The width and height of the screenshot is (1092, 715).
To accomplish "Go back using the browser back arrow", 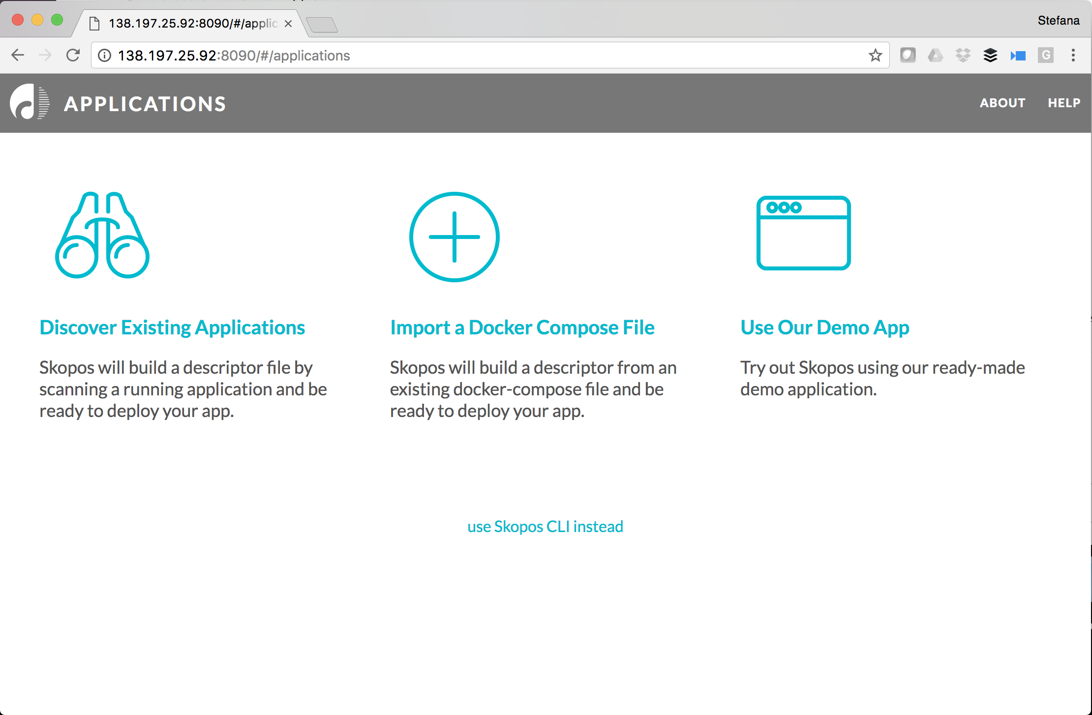I will 18,55.
